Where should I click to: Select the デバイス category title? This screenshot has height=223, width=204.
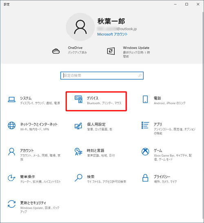pos(93,98)
